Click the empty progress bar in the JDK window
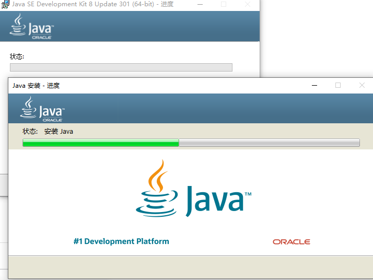Screen dimensions: 373x280 click(121, 67)
